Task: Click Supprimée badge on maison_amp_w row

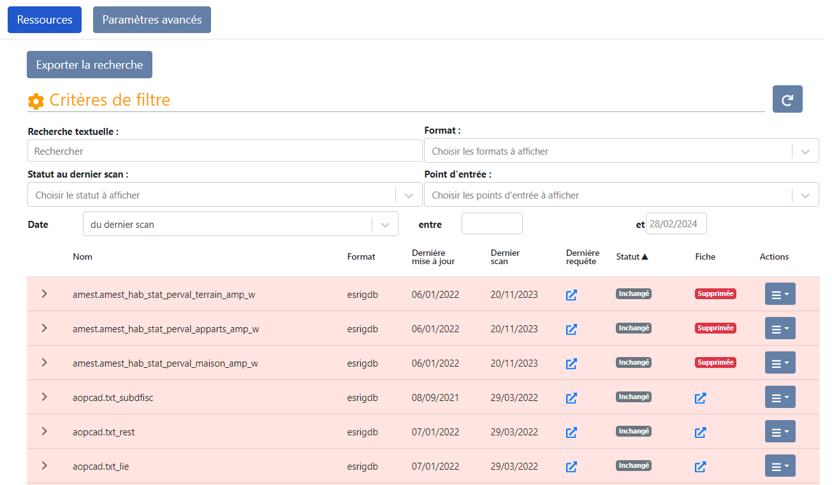Action: tap(715, 362)
